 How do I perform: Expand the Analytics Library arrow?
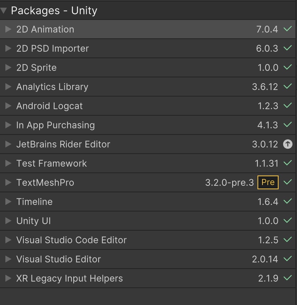(8, 87)
